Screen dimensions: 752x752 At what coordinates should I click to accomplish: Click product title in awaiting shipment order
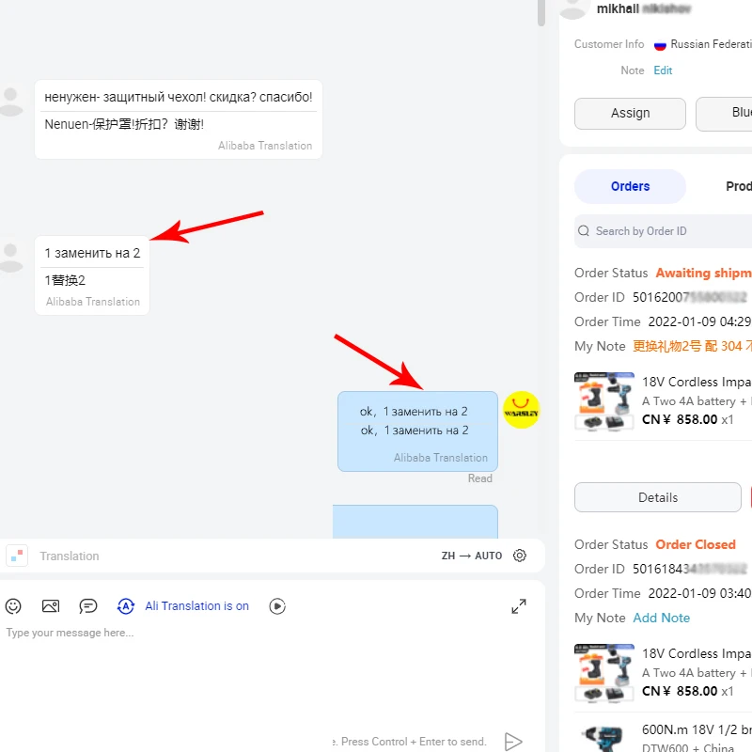click(697, 382)
